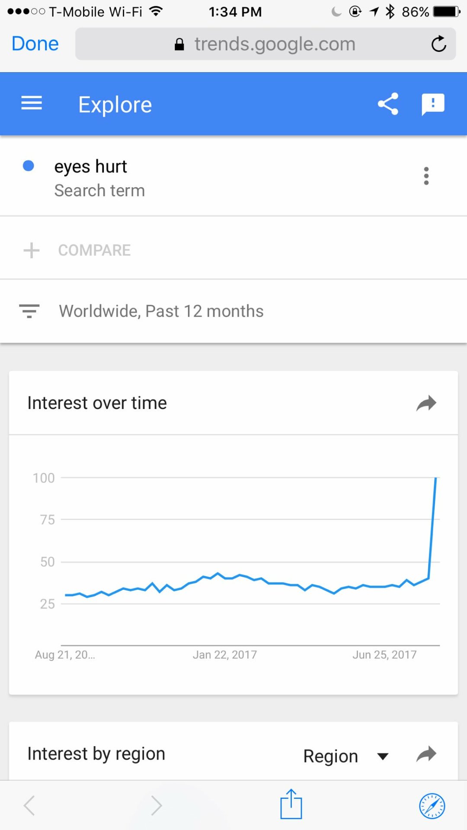Share the Interest by region card
467x830 pixels.
pos(426,754)
